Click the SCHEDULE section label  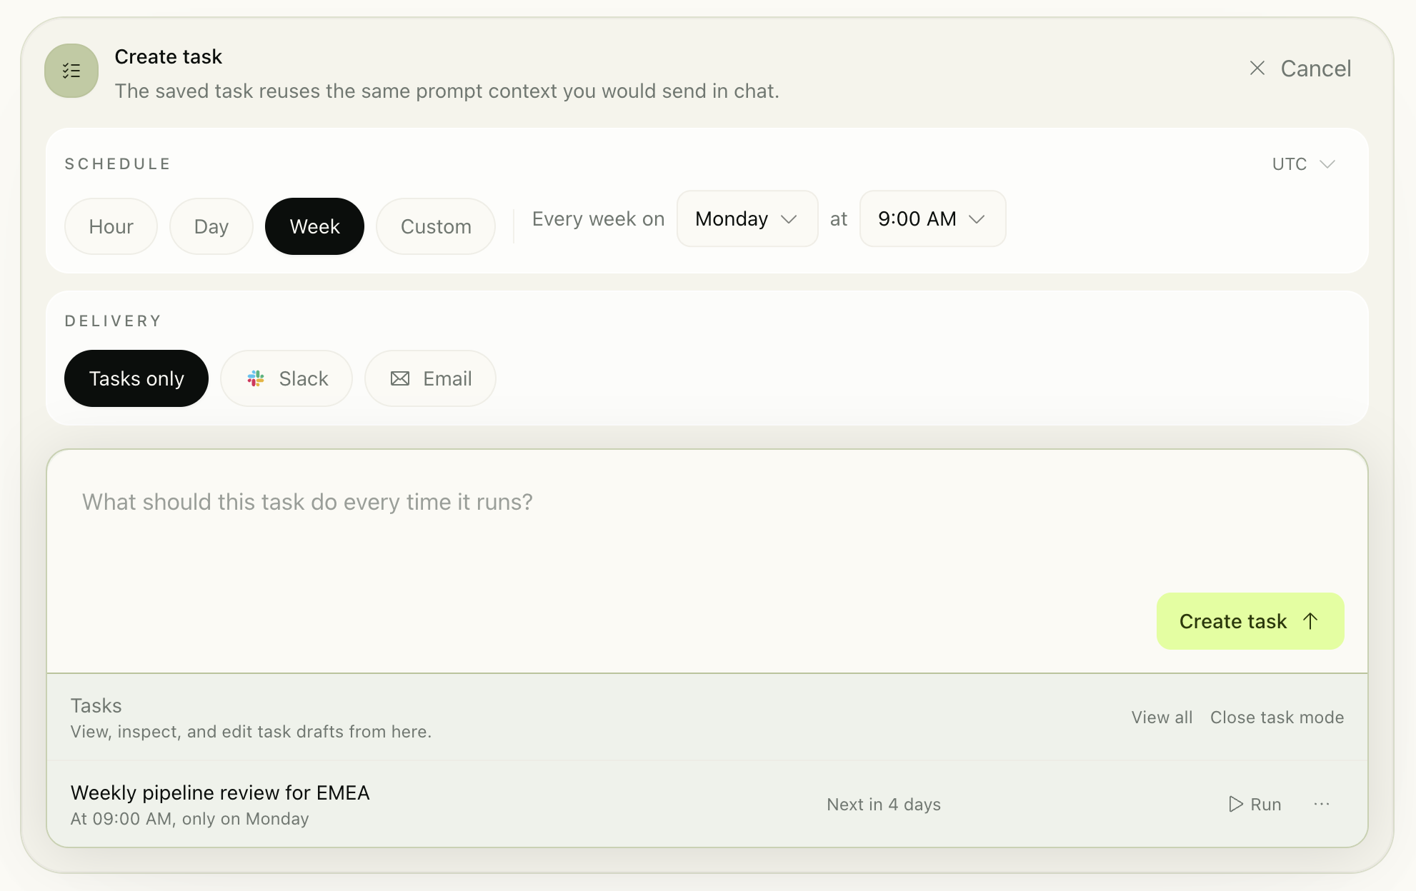[118, 164]
